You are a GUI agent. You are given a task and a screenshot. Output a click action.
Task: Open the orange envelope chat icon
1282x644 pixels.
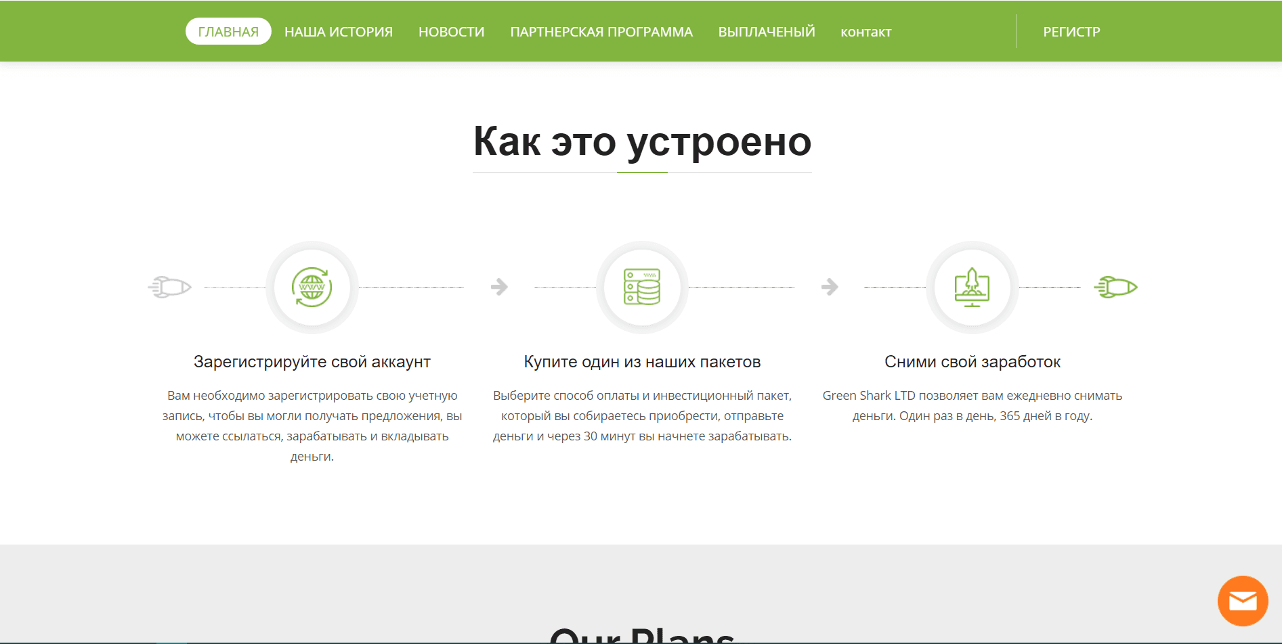tap(1242, 601)
